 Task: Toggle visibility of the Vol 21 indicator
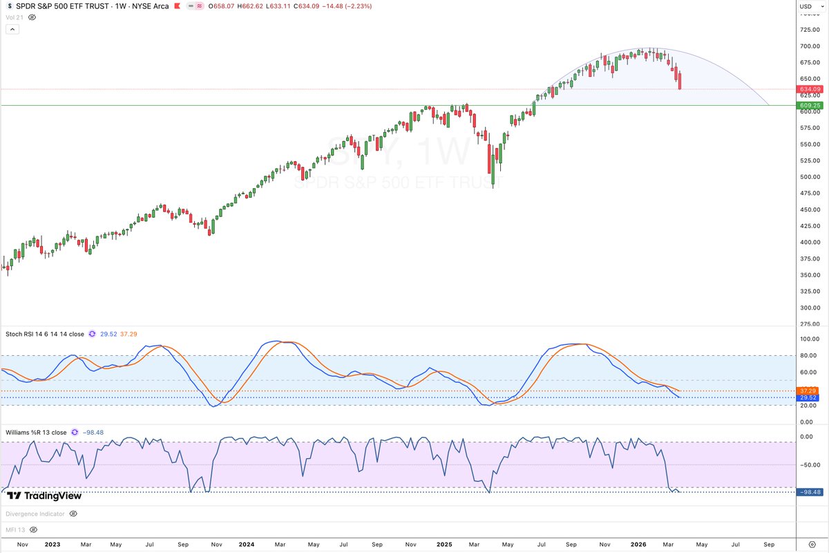pyautogui.click(x=31, y=17)
